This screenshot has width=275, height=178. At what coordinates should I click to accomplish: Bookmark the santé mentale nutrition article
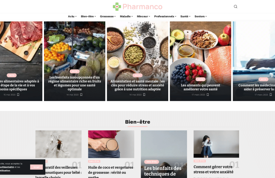click(x=144, y=95)
